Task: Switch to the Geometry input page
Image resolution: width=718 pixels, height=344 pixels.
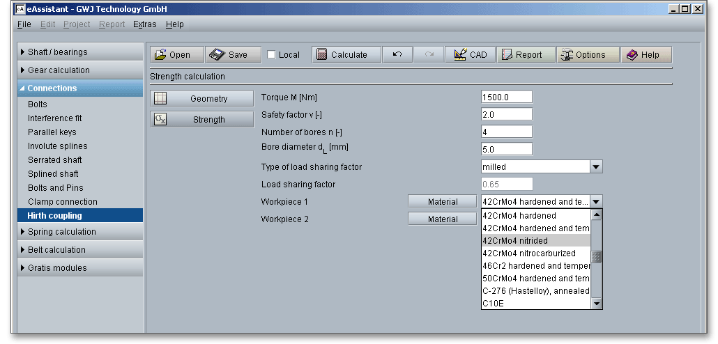Action: click(x=202, y=99)
